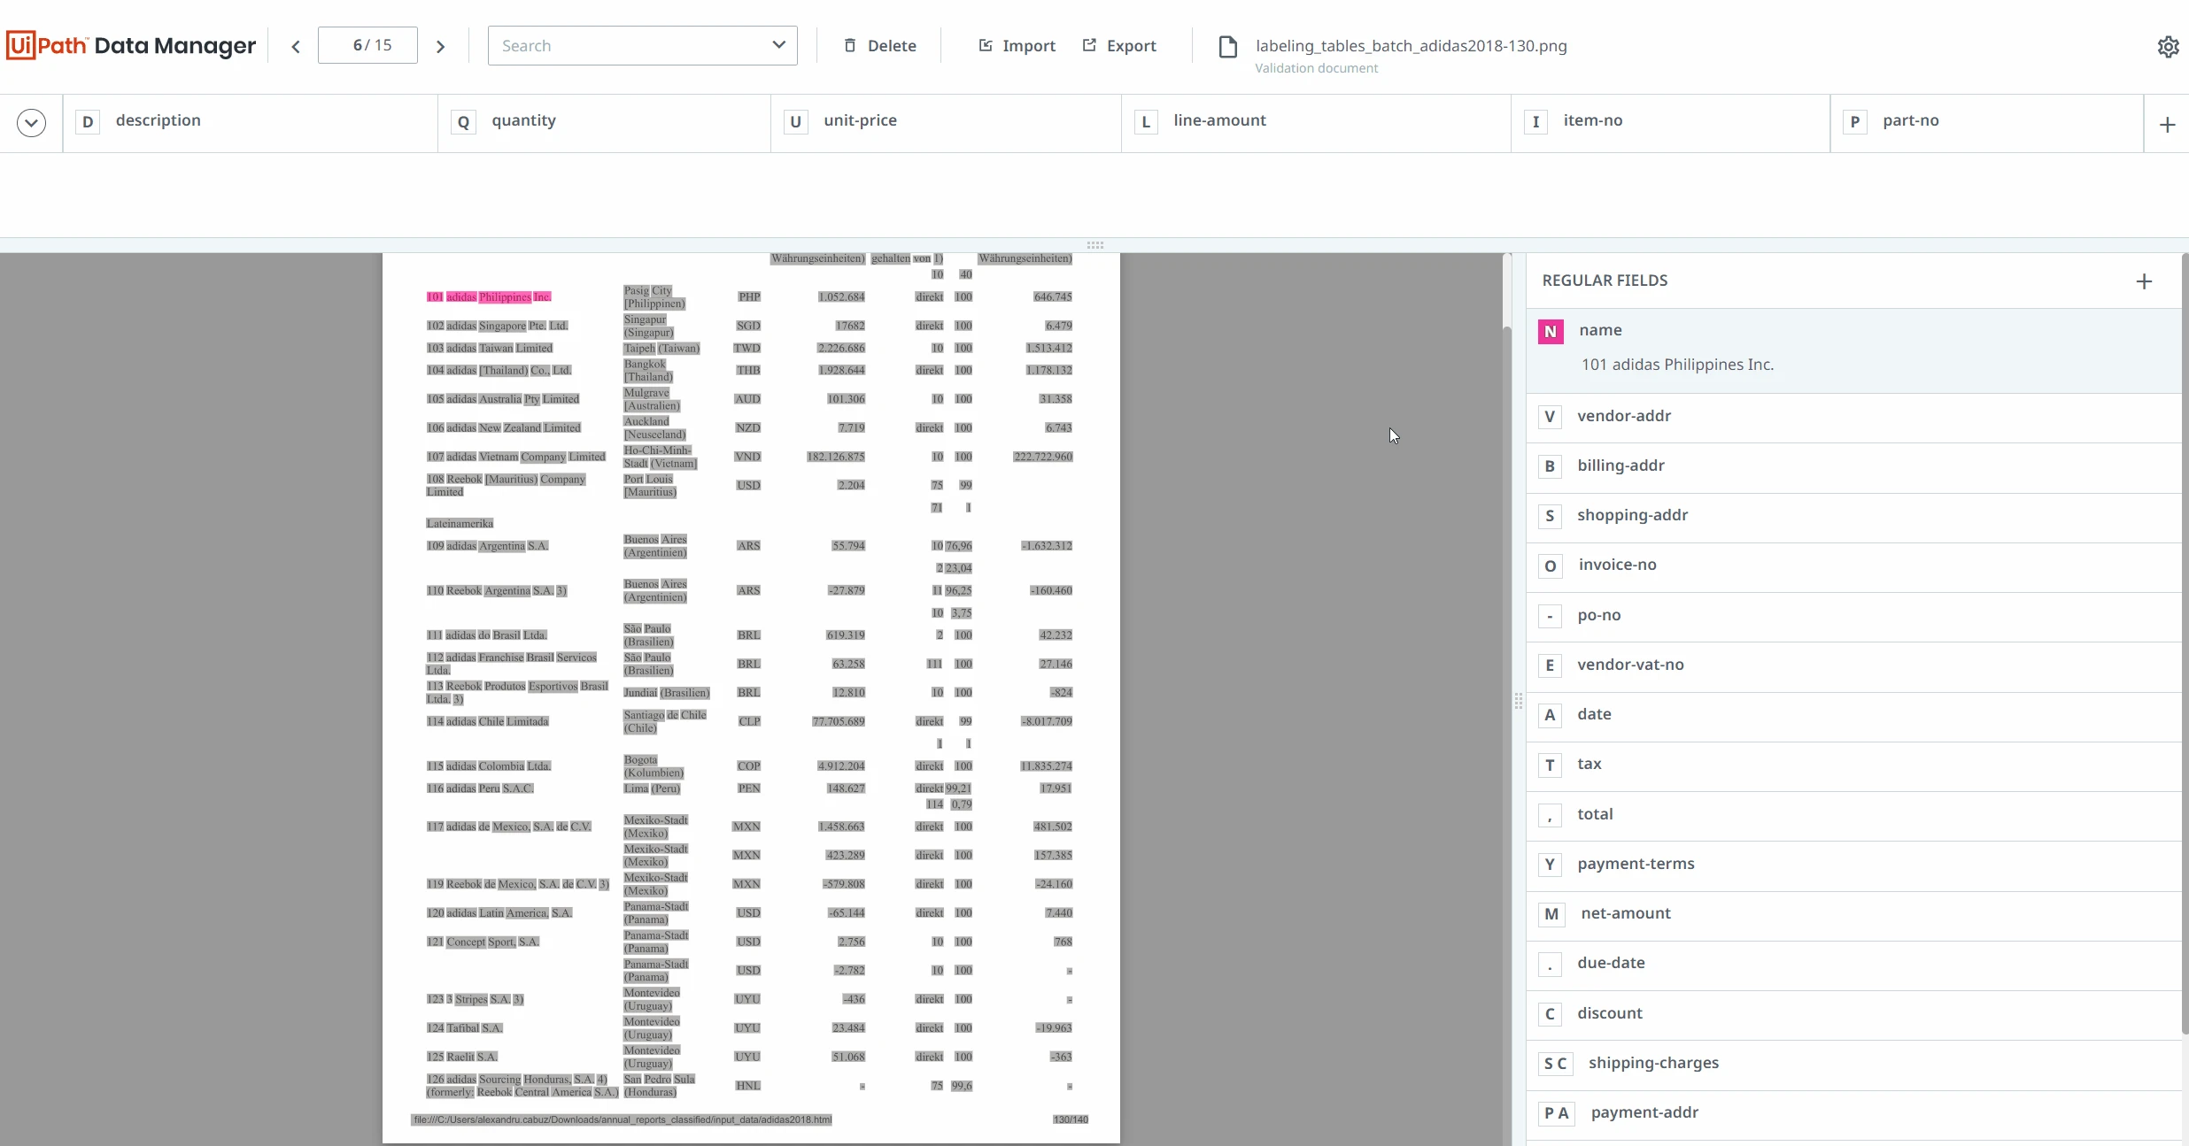The height and width of the screenshot is (1146, 2189).
Task: Click the trash icon beside Delete
Action: point(850,45)
